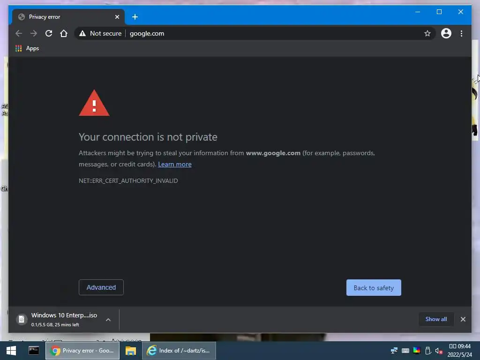Click Show all downloads
The height and width of the screenshot is (360, 480).
pos(436,319)
